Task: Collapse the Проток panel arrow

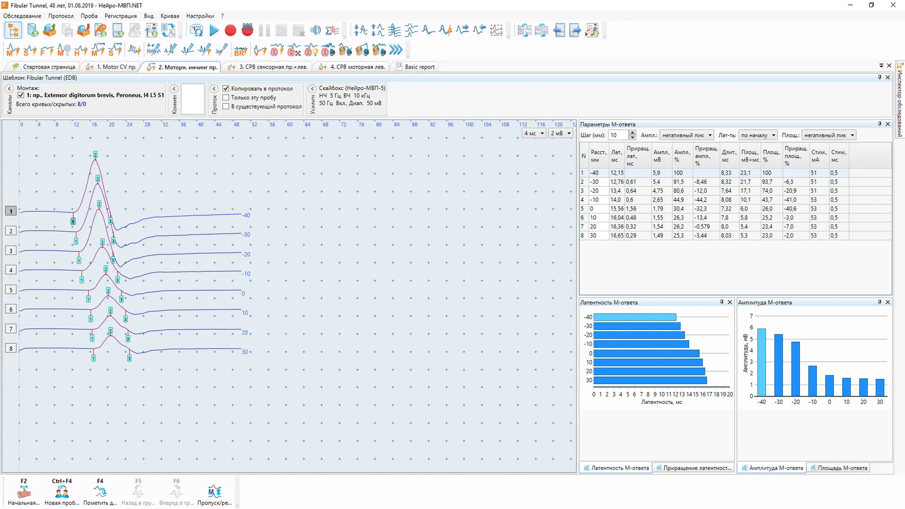Action: coord(214,89)
